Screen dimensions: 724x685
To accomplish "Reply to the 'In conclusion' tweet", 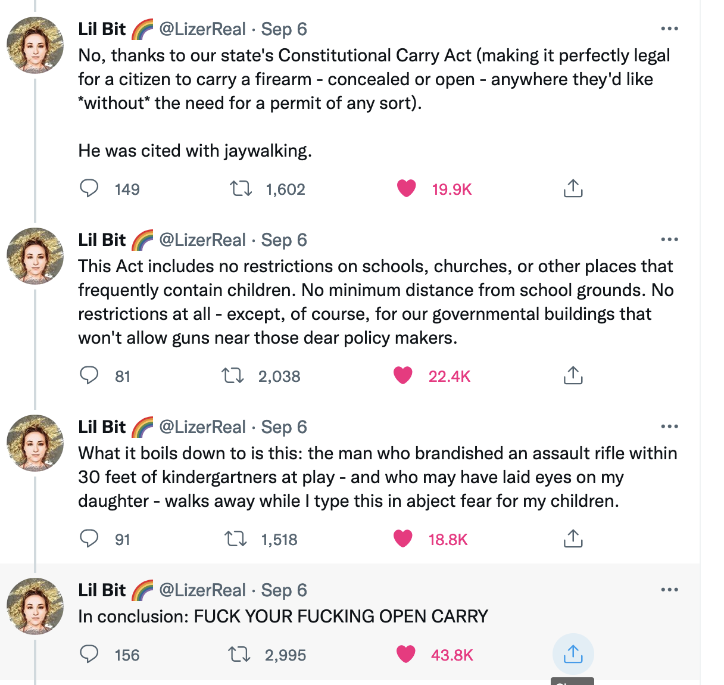I will 89,655.
